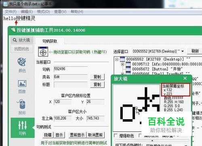This screenshot has height=146, width=202.
Task: Click the app logo icon in title bar
Action: (13, 30)
